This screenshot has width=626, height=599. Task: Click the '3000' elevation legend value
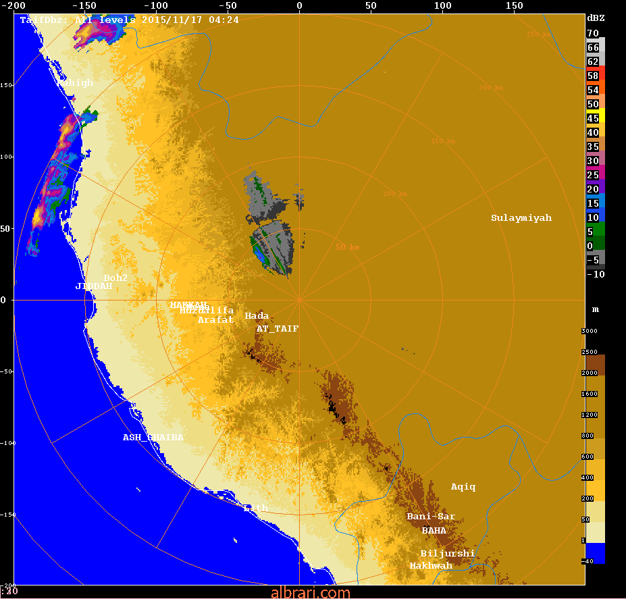click(590, 331)
